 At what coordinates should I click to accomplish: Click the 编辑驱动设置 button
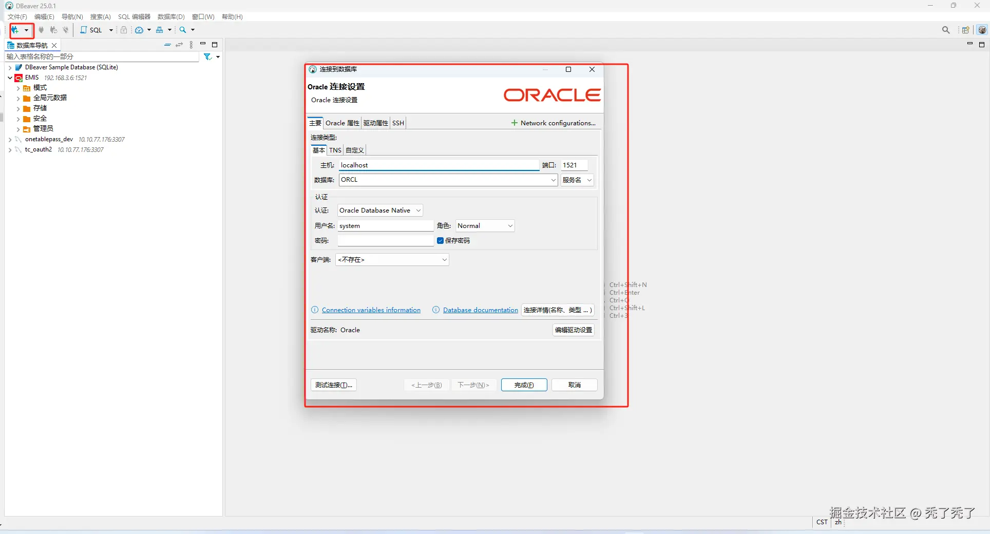[x=574, y=330]
